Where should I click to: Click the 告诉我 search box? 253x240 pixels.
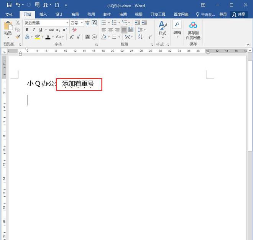coord(205,15)
